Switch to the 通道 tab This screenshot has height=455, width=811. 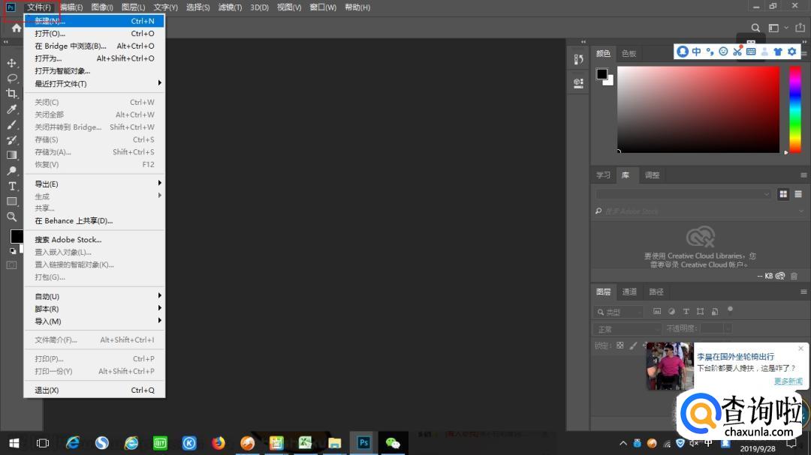629,292
